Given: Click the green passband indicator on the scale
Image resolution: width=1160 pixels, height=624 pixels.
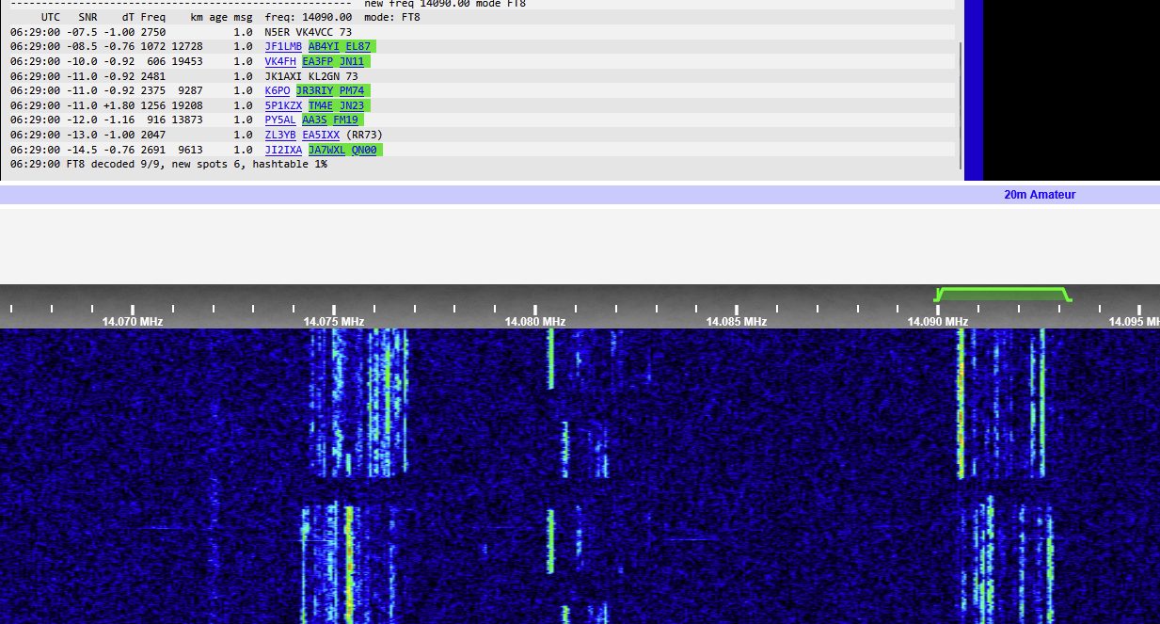Looking at the screenshot, I should [x=1002, y=294].
